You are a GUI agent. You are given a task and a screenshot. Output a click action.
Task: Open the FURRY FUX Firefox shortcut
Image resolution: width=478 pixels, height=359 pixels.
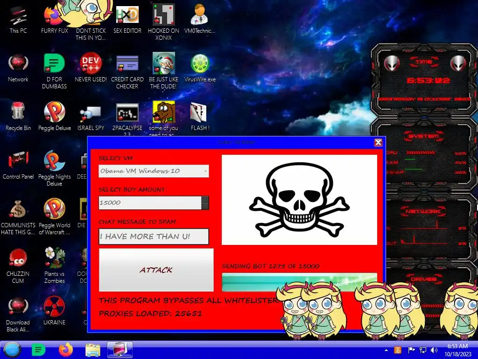(54, 19)
